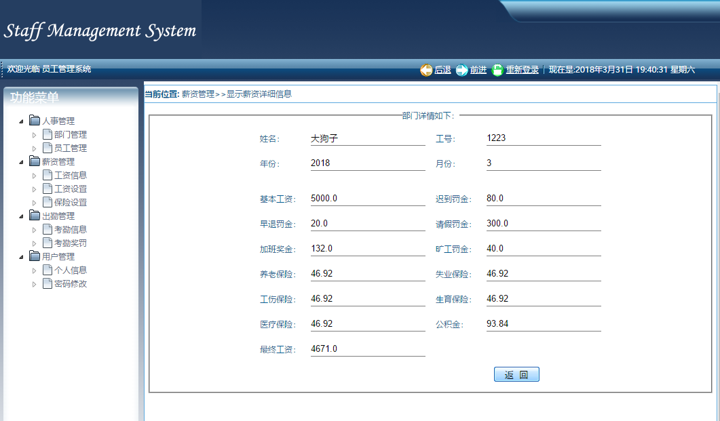Screen dimensions: 720x421
Task: Open 考勤信息 menu entry
Action: [71, 230]
